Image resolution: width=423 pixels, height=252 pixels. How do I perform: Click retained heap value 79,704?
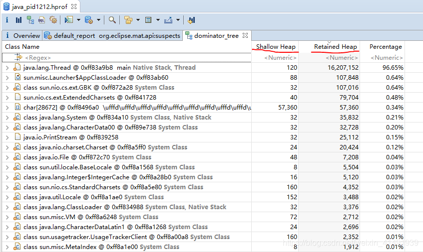pyautogui.click(x=349, y=97)
